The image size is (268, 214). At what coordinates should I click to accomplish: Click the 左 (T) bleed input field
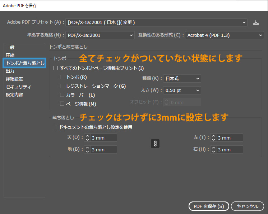pos(230,138)
